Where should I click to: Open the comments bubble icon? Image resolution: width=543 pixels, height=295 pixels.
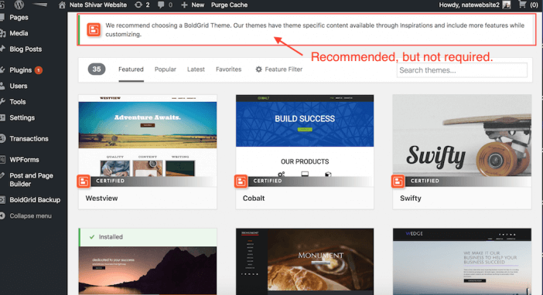pyautogui.click(x=161, y=5)
